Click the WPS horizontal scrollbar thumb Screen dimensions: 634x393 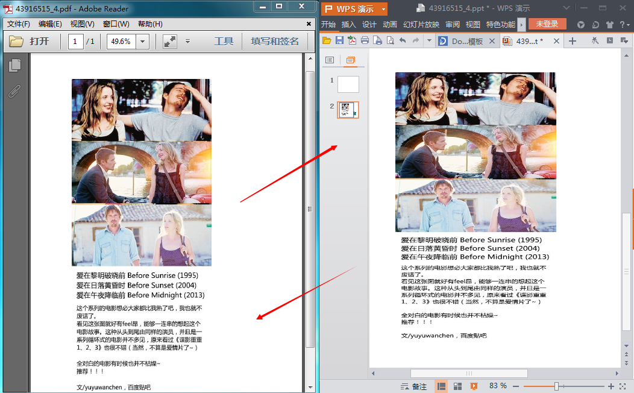click(469, 373)
